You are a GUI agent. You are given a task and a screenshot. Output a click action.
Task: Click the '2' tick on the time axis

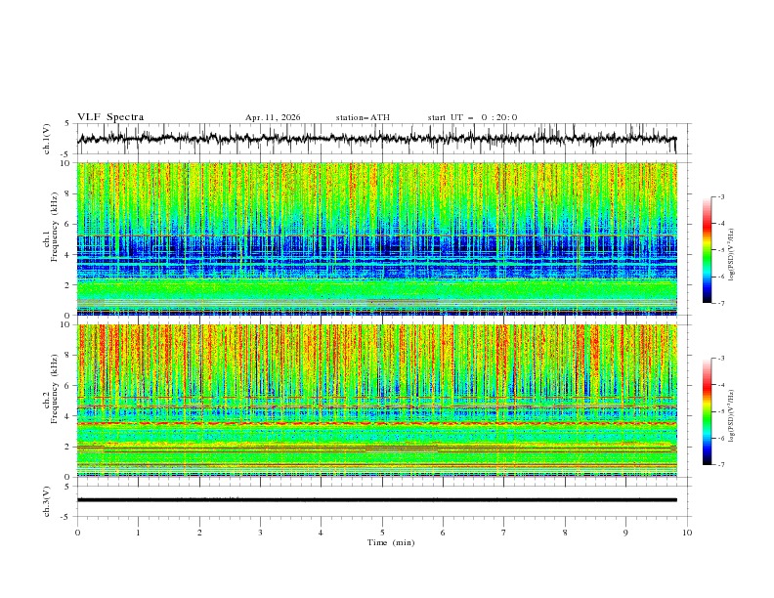point(199,533)
